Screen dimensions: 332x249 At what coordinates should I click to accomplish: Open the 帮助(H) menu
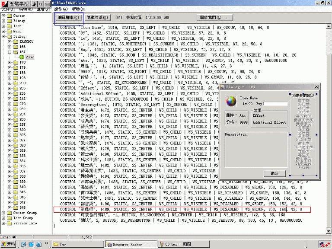tap(76, 9)
